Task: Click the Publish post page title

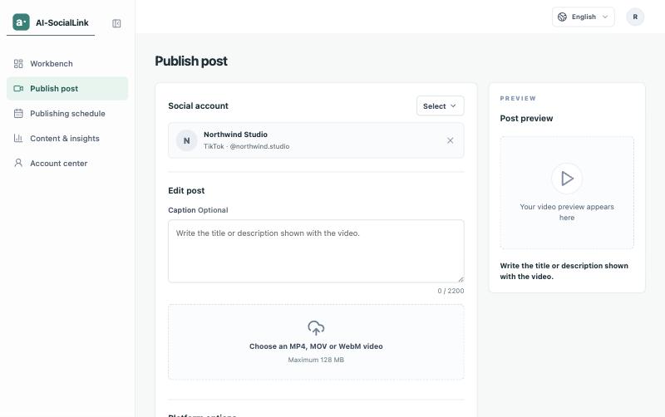Action: [x=191, y=61]
